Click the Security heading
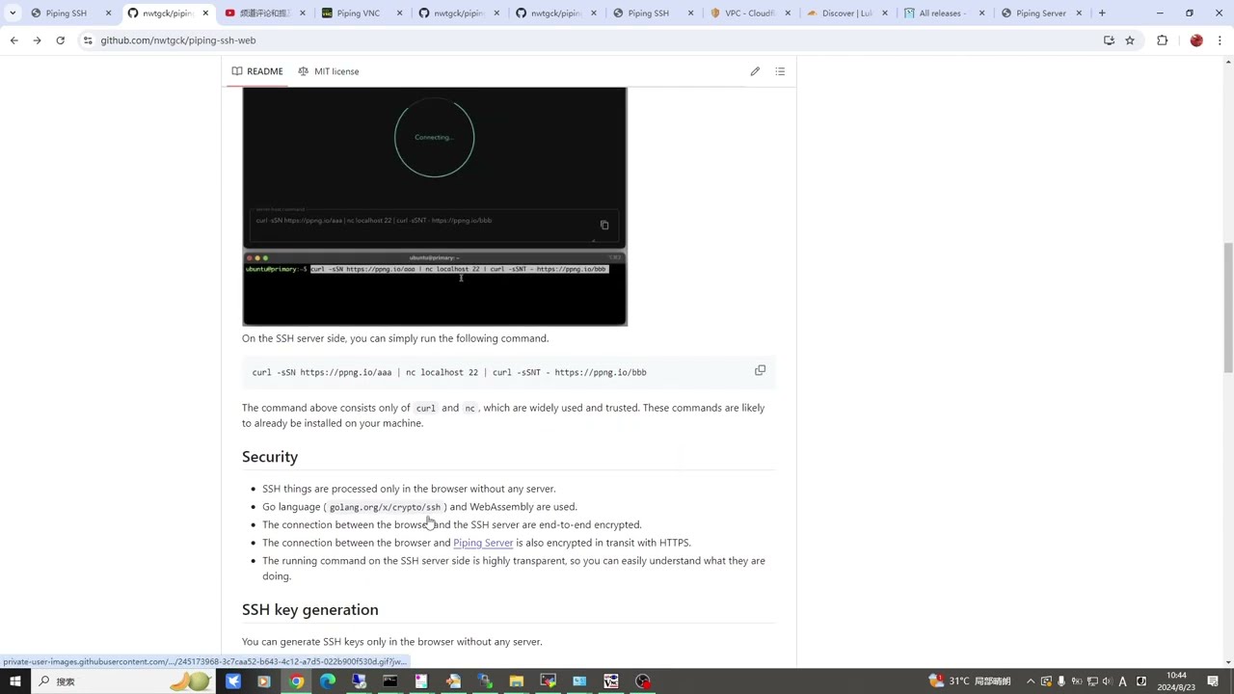The image size is (1234, 694). coord(270,457)
